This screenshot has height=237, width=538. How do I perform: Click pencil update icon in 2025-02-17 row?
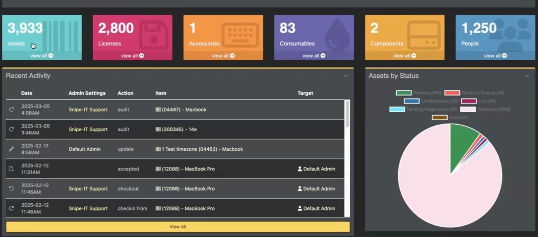click(x=11, y=149)
